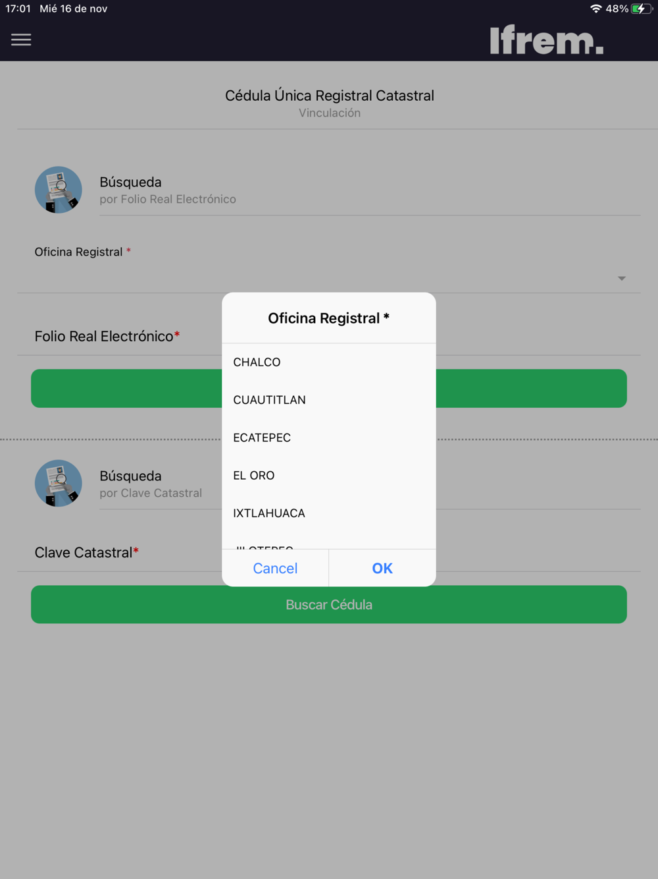
Task: Expand the Oficina Registral dropdown arrow
Action: (x=622, y=279)
